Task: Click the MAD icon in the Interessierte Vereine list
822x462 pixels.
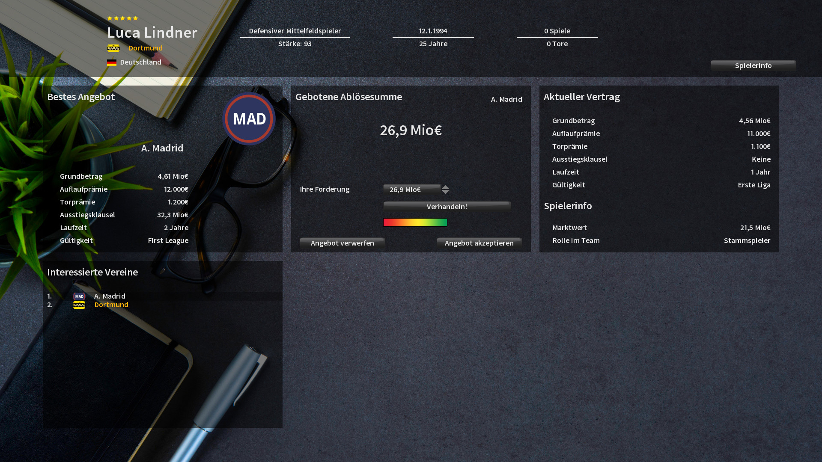Action: [x=79, y=296]
